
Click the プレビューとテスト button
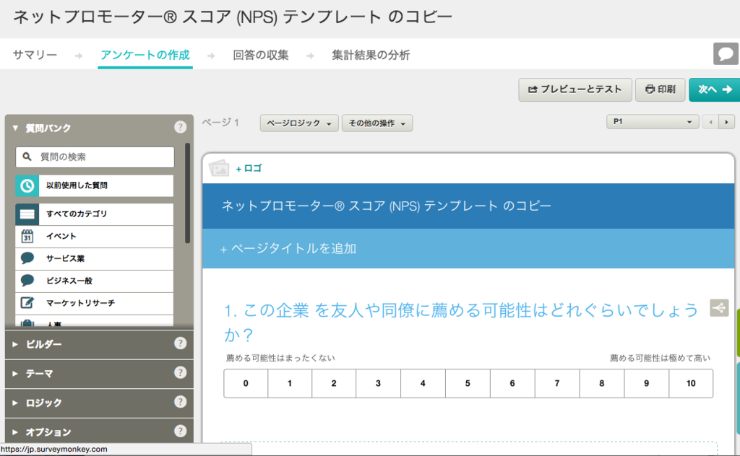coord(575,89)
